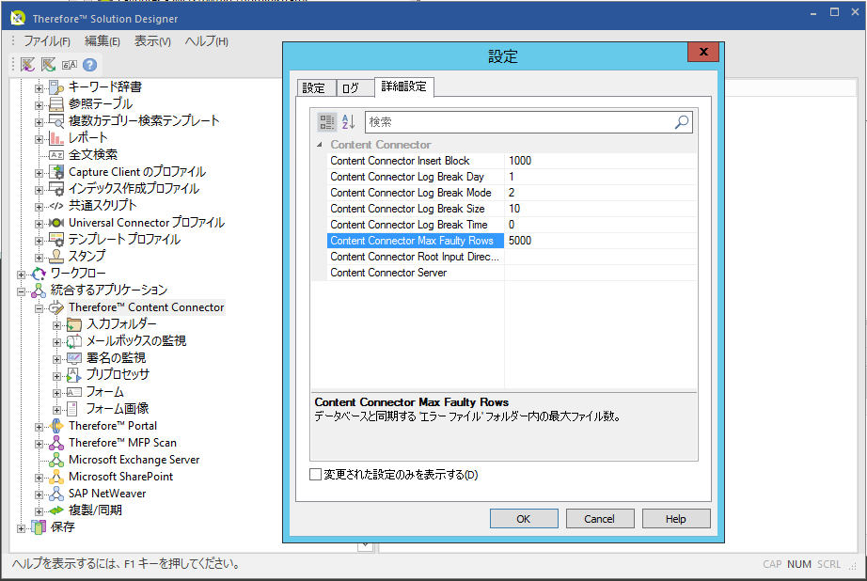Switch property grid to categorized view

tap(327, 122)
